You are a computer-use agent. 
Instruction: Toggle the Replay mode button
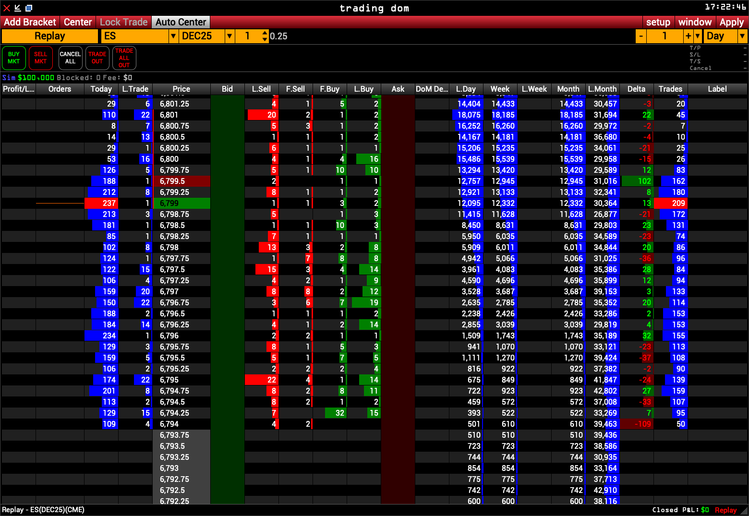coord(49,36)
